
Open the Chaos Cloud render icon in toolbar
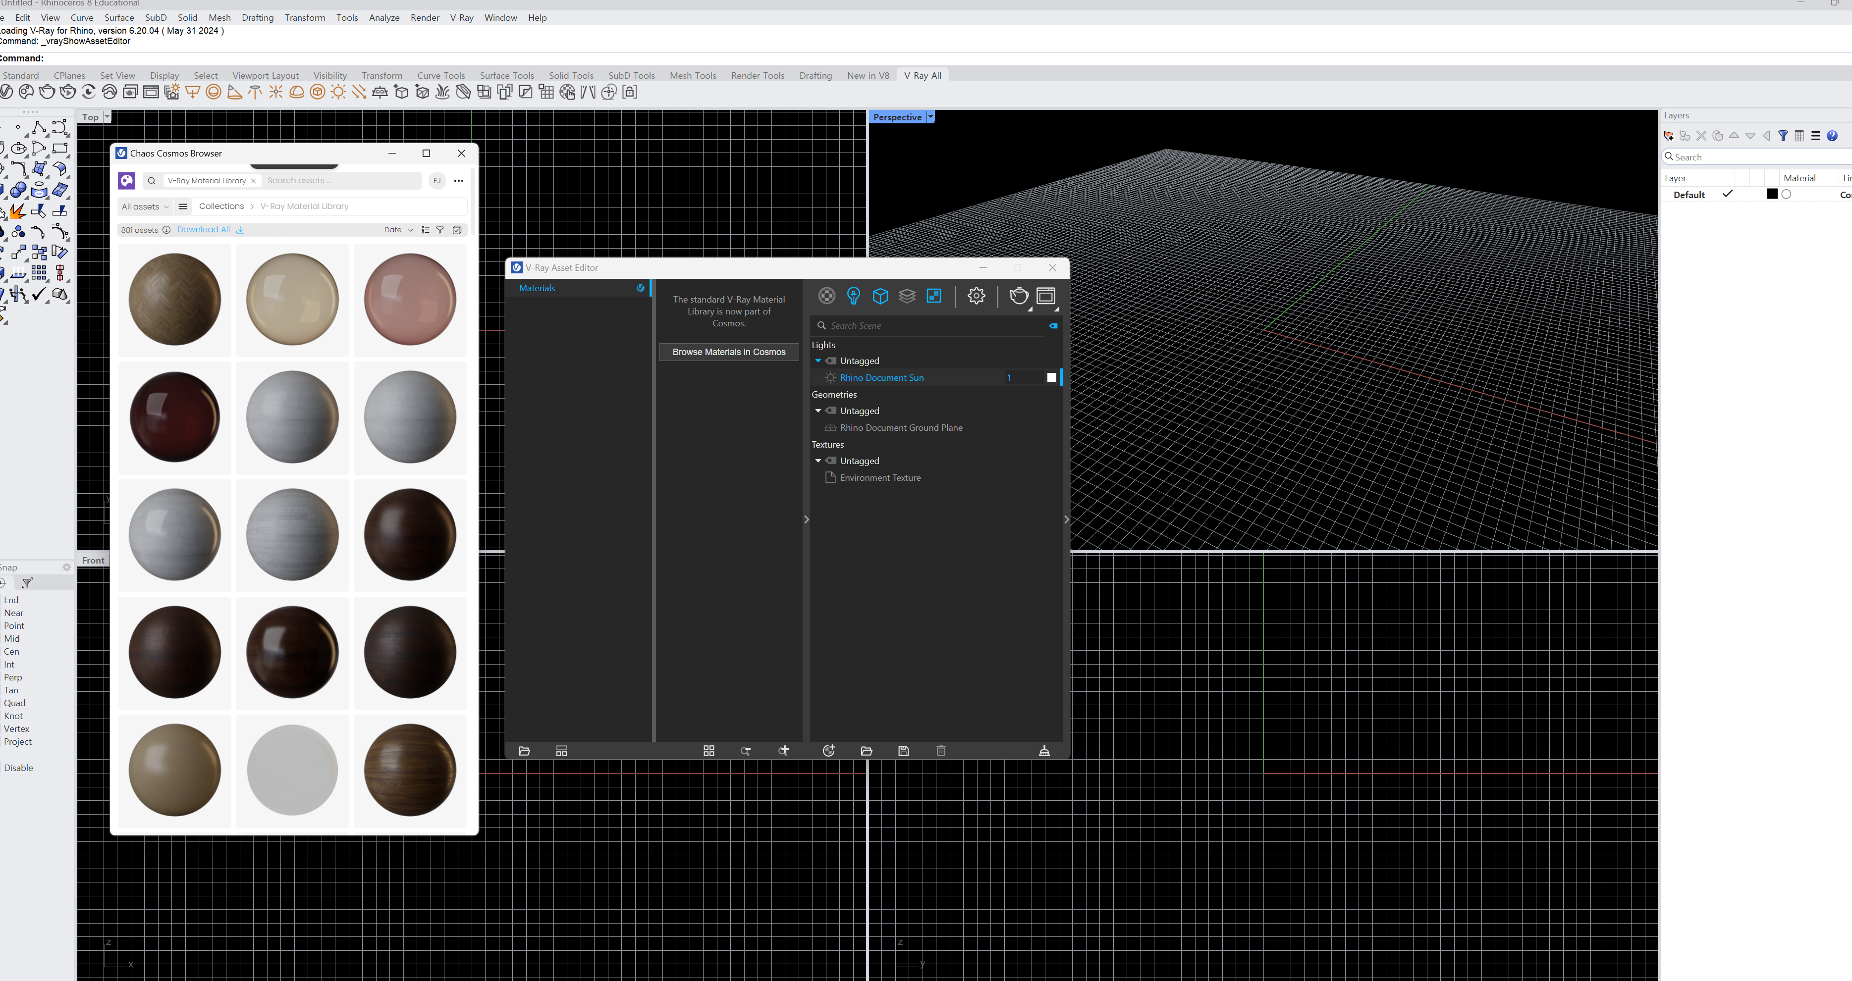[x=109, y=92]
